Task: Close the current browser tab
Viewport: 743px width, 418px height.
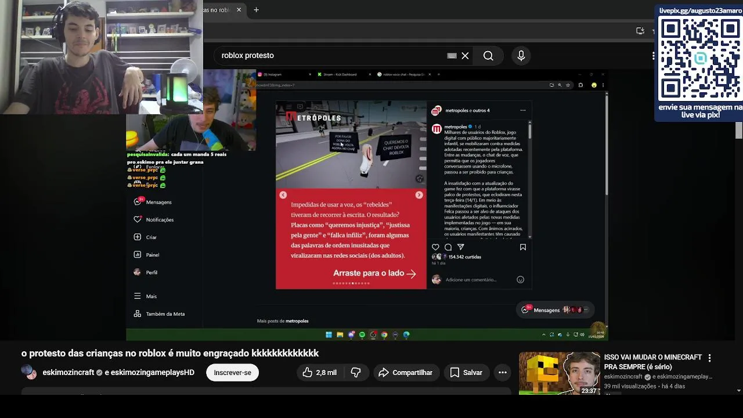Action: tap(239, 10)
